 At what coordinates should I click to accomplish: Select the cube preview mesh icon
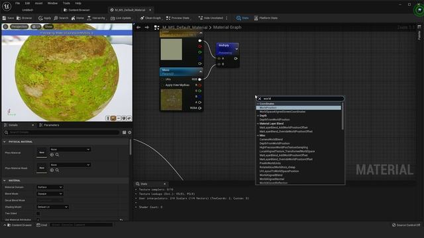[124, 118]
